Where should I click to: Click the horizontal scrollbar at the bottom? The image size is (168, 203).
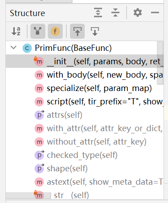[28, 195]
